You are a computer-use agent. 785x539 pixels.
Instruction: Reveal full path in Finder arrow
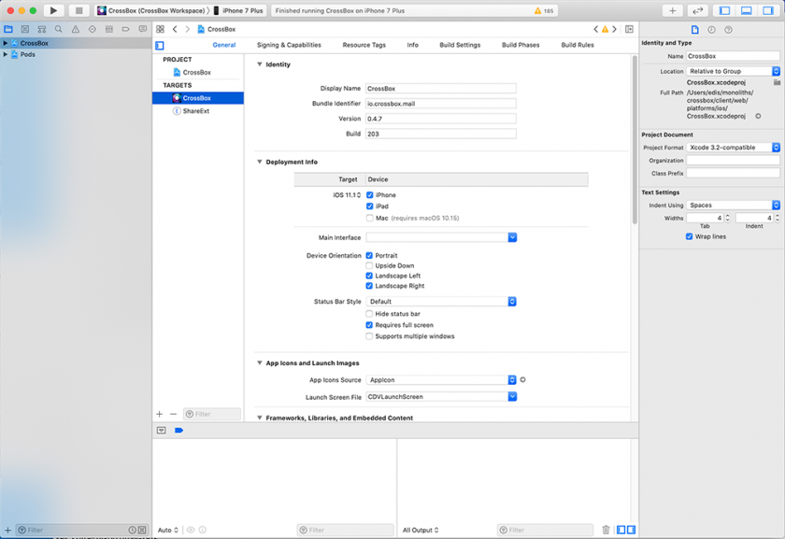[x=758, y=116]
